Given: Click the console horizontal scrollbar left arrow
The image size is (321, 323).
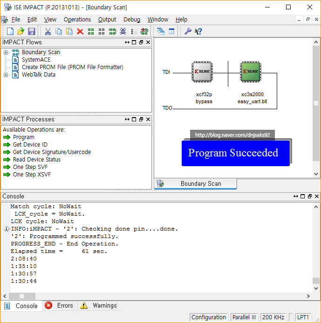Looking at the screenshot, I should coord(5,296).
